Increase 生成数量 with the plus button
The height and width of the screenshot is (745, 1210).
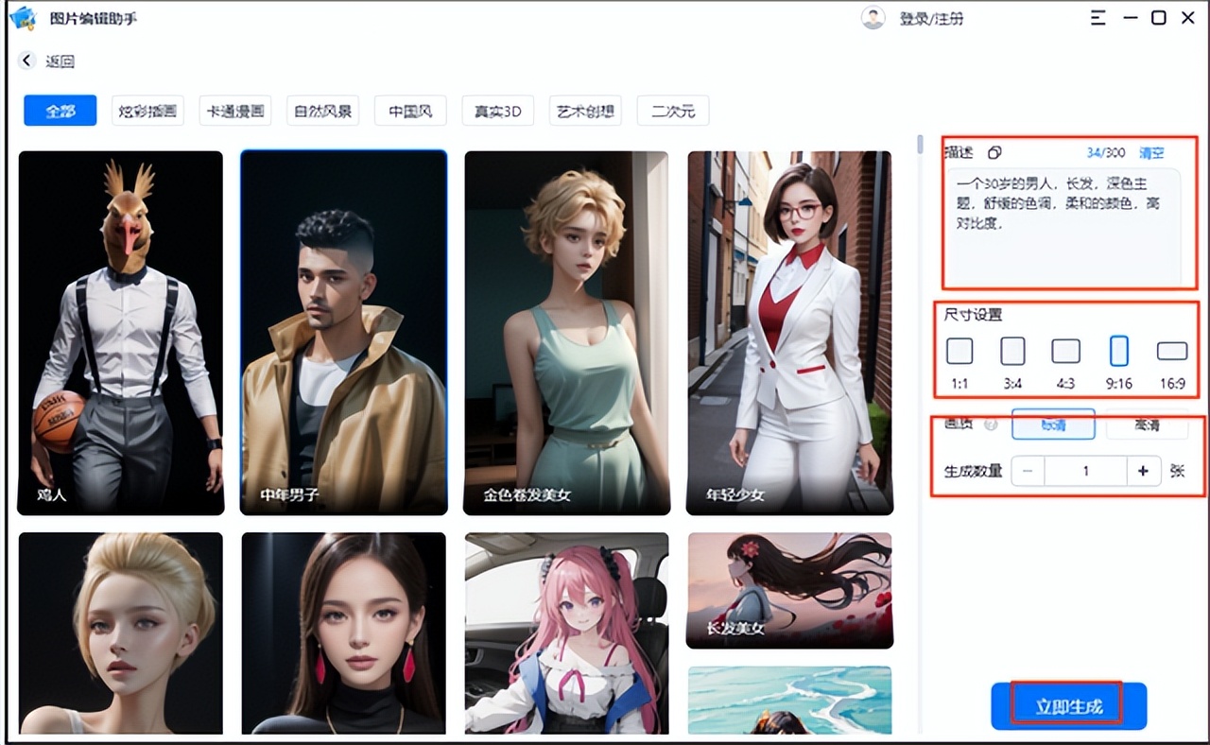click(x=1143, y=471)
